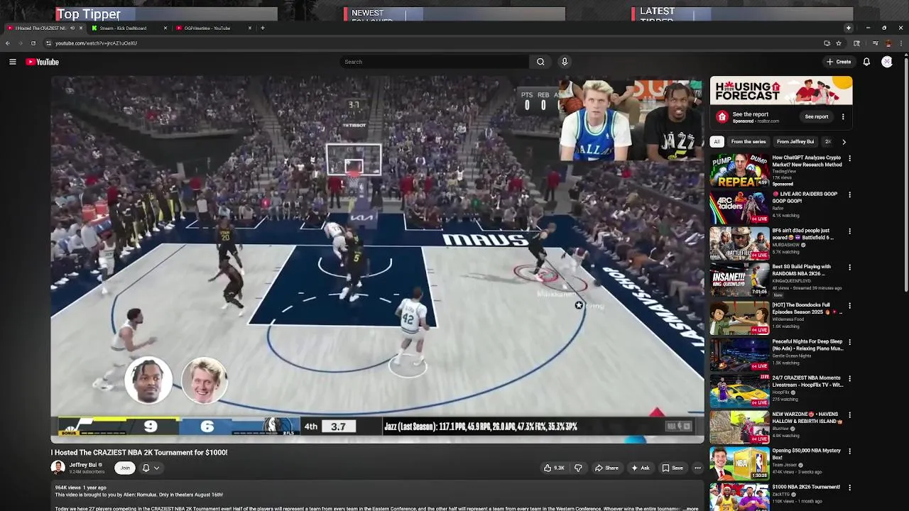Open more actions ellipsis beside Save
The width and height of the screenshot is (909, 511).
697,468
